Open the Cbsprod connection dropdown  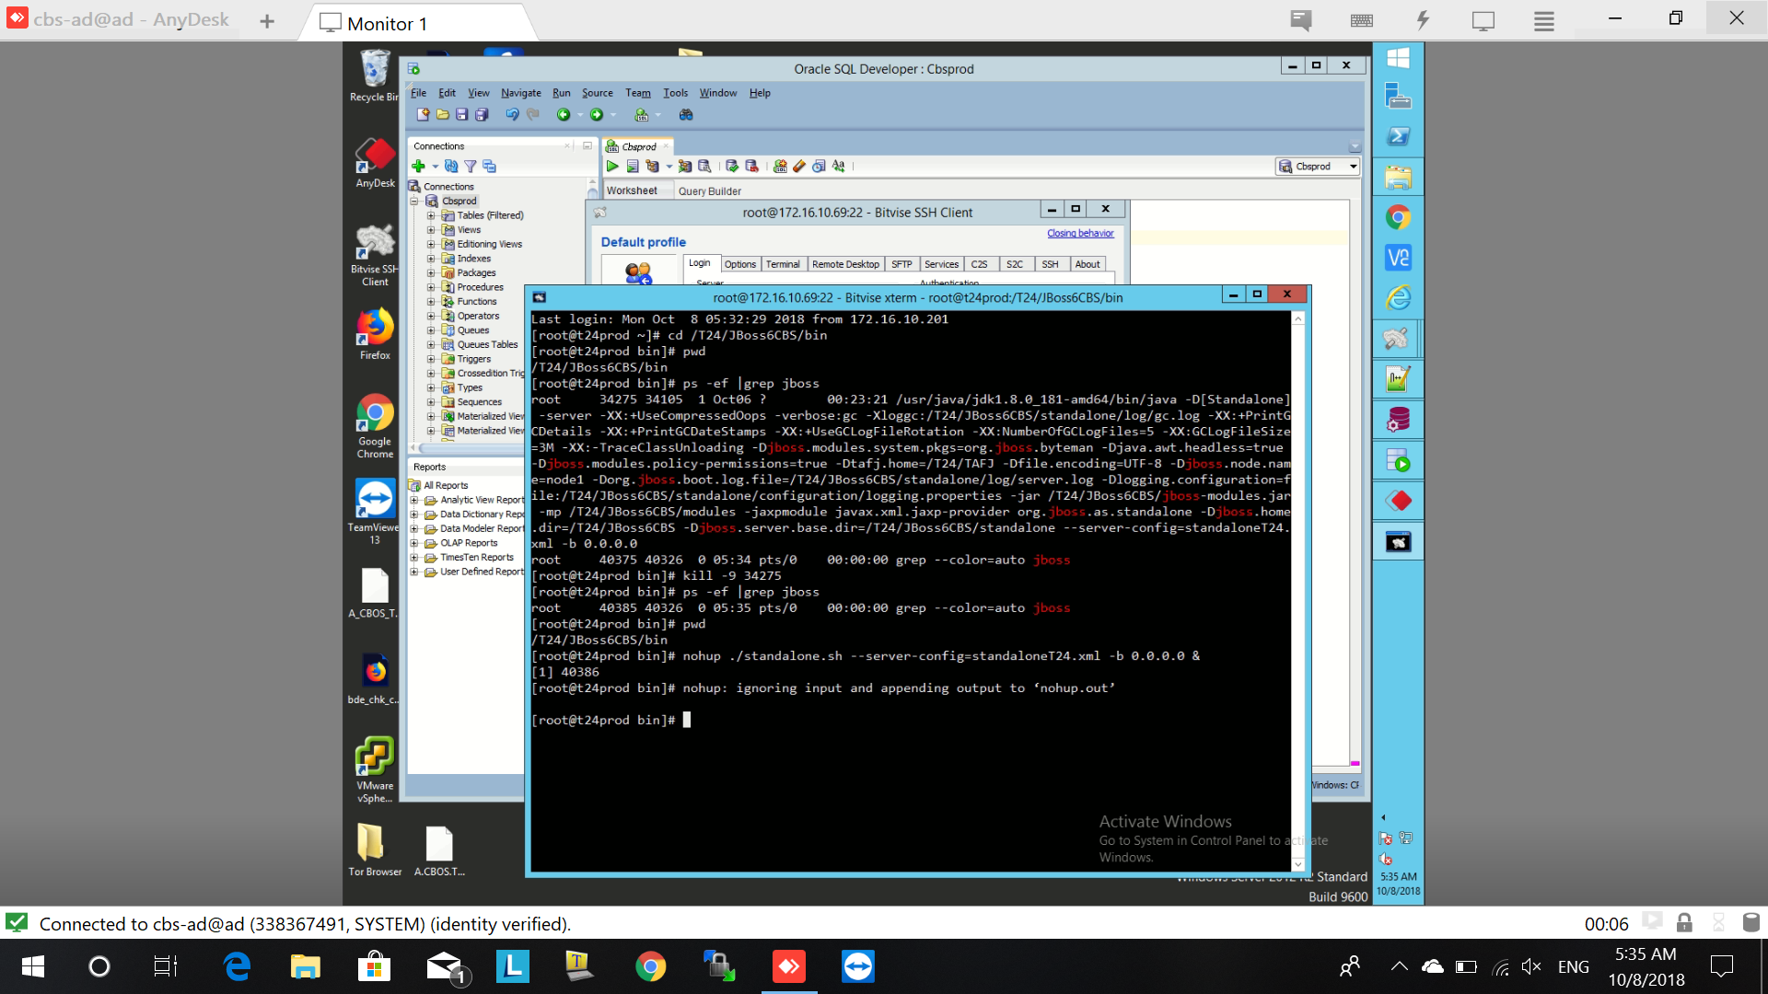(x=1353, y=167)
